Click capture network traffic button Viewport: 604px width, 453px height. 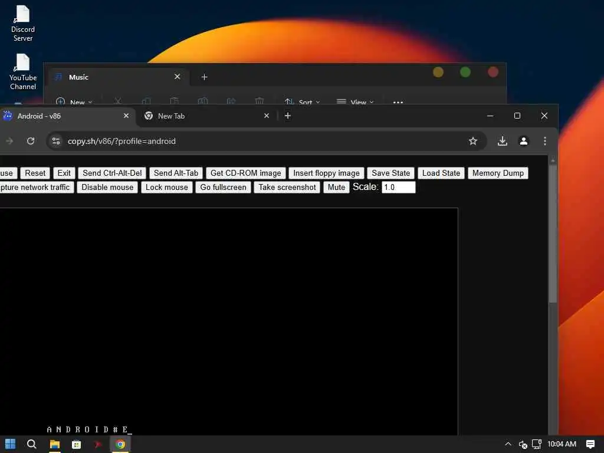pyautogui.click(x=36, y=187)
